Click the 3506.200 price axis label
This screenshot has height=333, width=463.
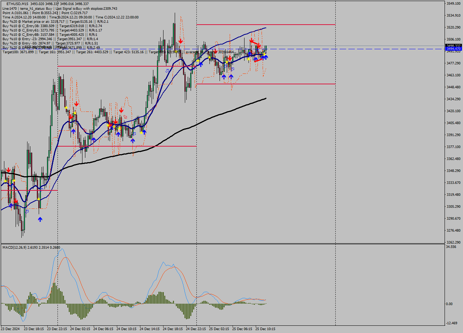(x=454, y=39)
